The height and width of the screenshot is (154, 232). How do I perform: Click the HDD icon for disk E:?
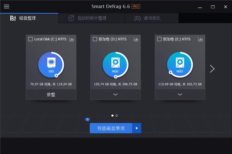tap(180, 65)
